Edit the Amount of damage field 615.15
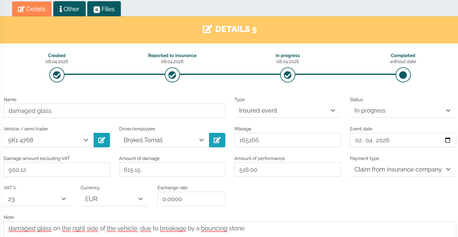Viewport: 458px width, 237px height. [x=172, y=170]
